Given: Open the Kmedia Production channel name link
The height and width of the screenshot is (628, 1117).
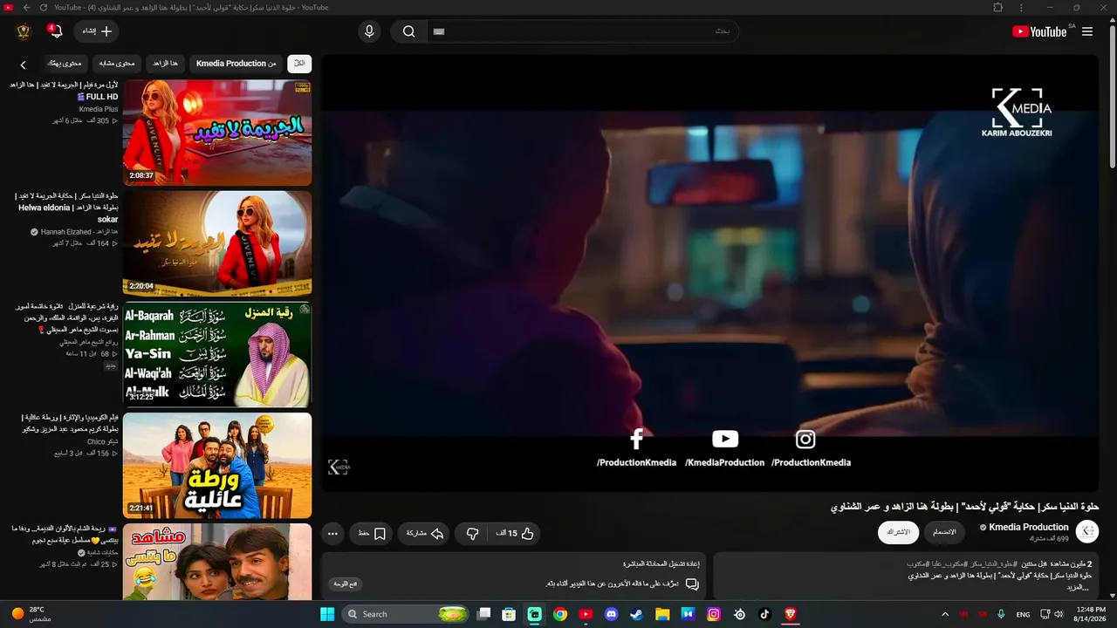Looking at the screenshot, I should (x=1029, y=527).
